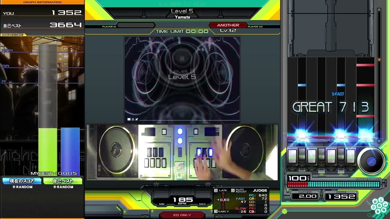Screen dimensions: 390x219
Task: Click R-RANDOM under 自己ベスト
Action: (63, 187)
